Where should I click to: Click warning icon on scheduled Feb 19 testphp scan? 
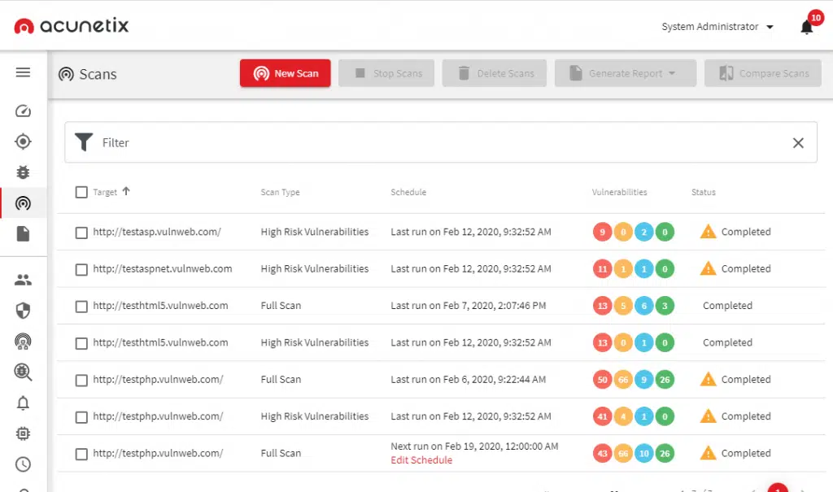coord(709,453)
